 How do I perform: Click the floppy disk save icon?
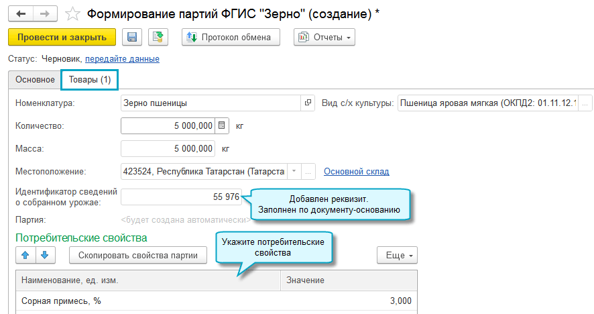[132, 37]
